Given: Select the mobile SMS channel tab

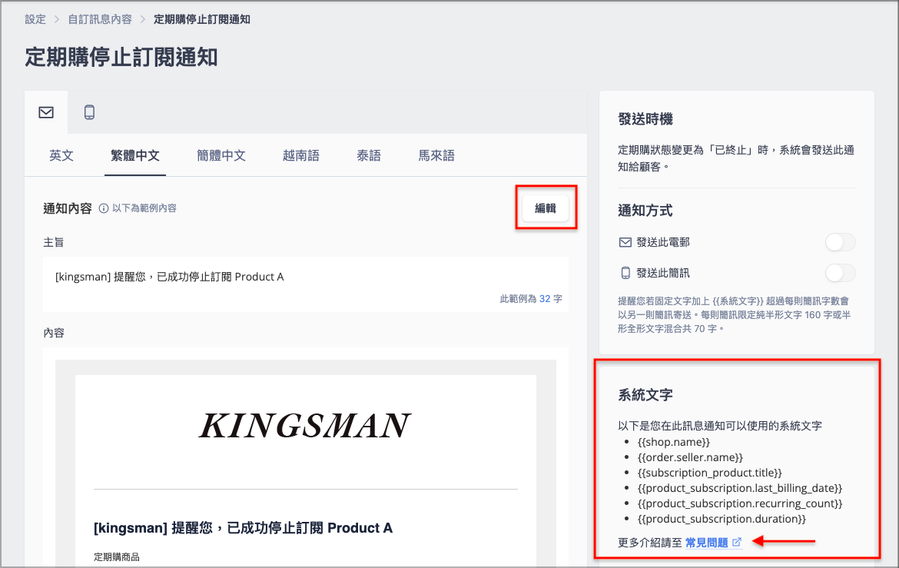Looking at the screenshot, I should pos(89,112).
